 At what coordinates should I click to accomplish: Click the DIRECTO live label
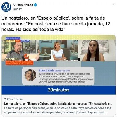(25, 41)
